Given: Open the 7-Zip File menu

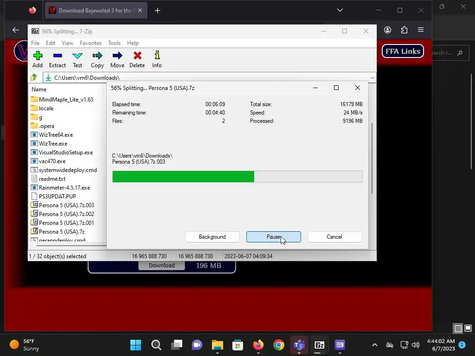Looking at the screenshot, I should (35, 43).
